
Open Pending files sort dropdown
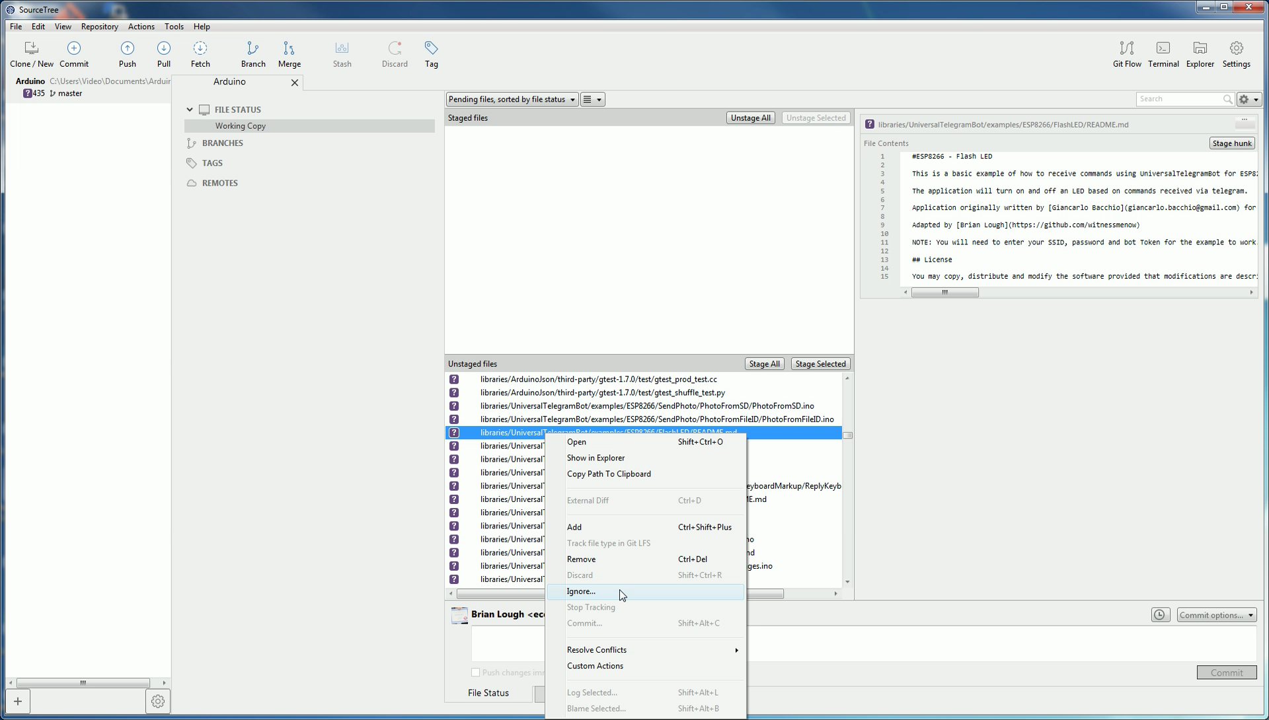(x=512, y=100)
